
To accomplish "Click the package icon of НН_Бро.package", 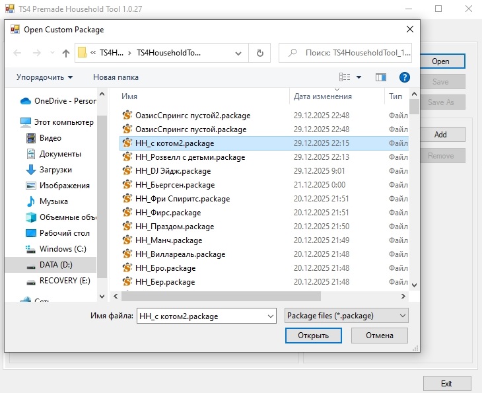I will coord(127,268).
